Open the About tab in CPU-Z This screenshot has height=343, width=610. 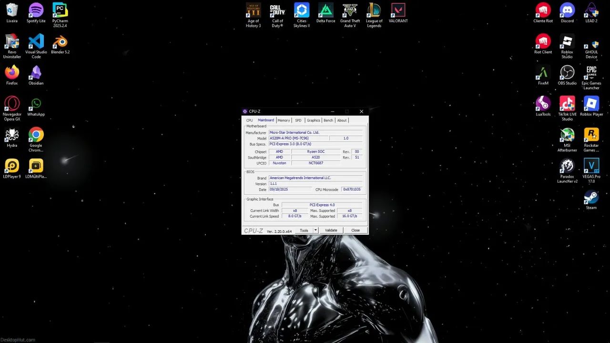coord(342,121)
